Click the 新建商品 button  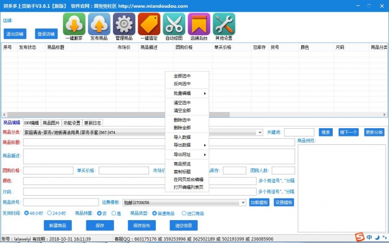[58, 225]
